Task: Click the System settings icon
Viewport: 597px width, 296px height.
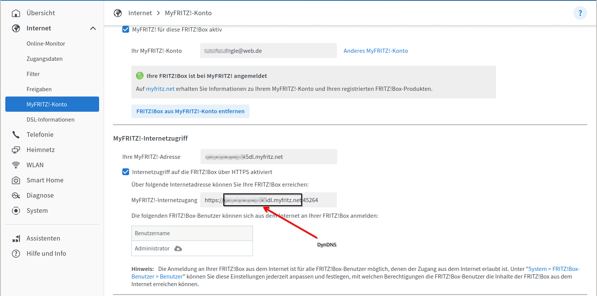Action: 16,211
